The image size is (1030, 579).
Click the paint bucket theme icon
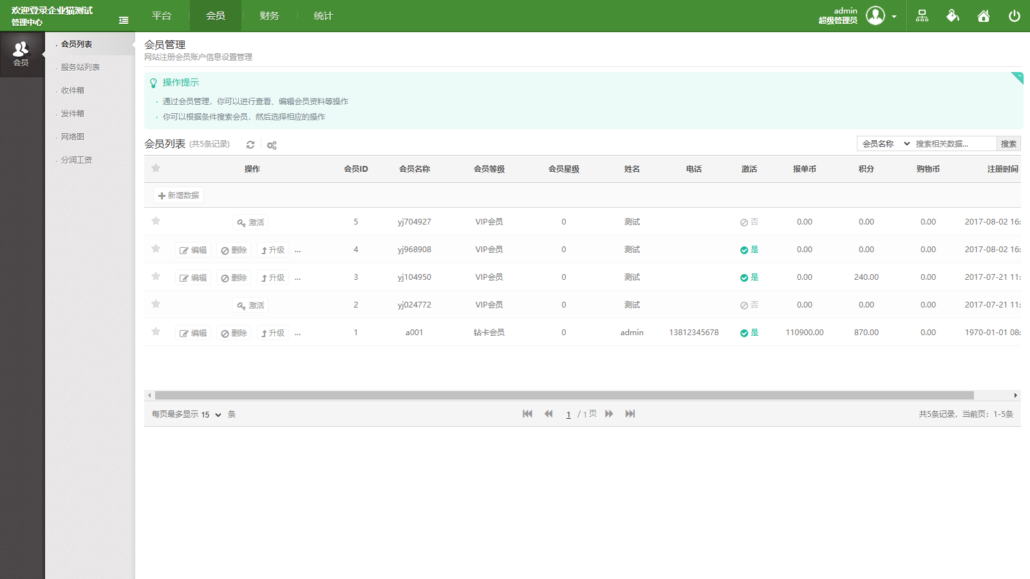(x=953, y=16)
